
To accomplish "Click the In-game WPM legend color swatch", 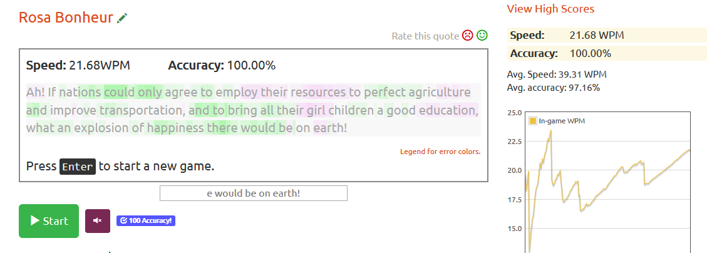I will point(533,121).
